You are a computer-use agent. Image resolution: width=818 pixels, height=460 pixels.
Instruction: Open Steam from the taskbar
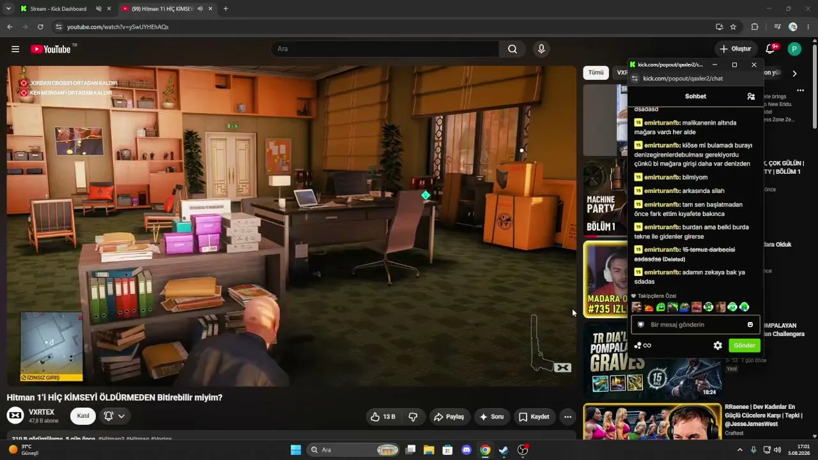(x=504, y=450)
